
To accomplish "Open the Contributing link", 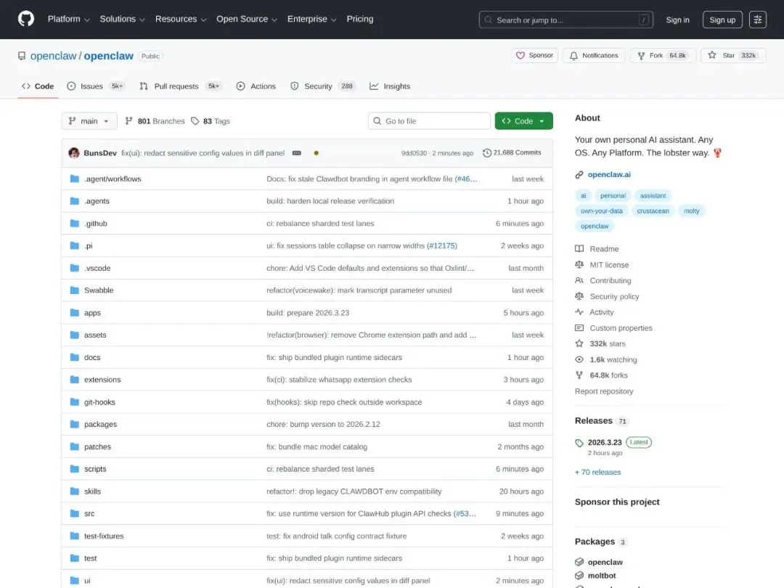I will [x=611, y=280].
